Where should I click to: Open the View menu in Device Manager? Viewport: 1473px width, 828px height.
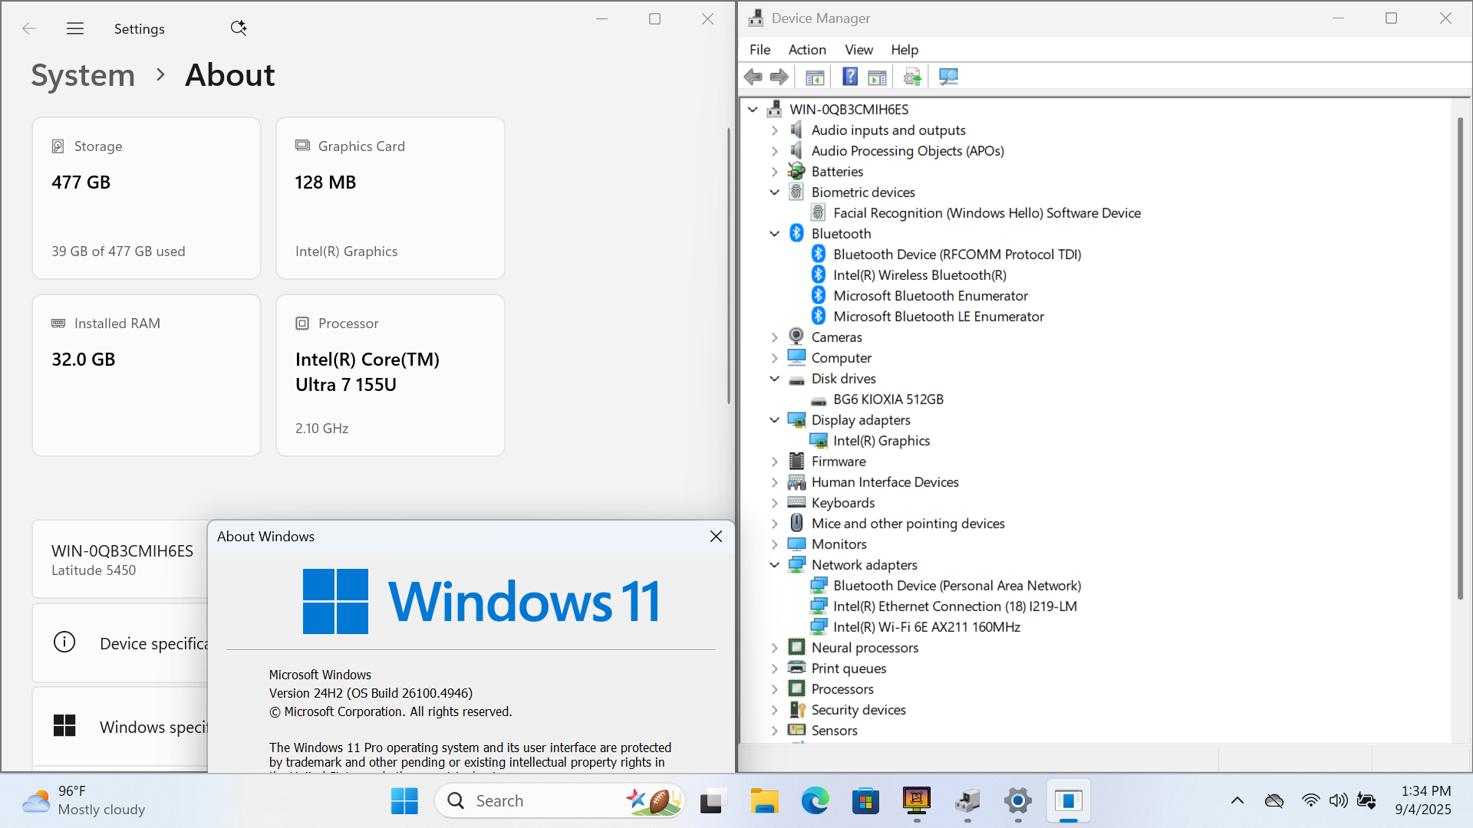(x=858, y=50)
